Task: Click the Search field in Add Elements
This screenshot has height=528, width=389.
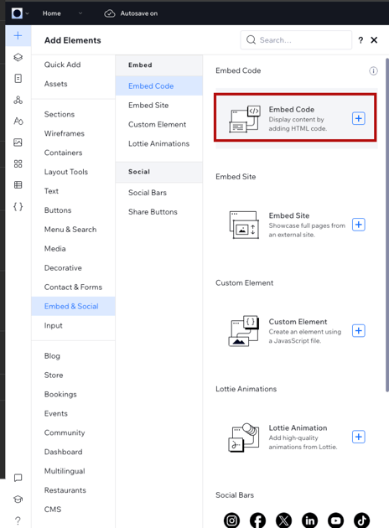Action: (x=296, y=40)
